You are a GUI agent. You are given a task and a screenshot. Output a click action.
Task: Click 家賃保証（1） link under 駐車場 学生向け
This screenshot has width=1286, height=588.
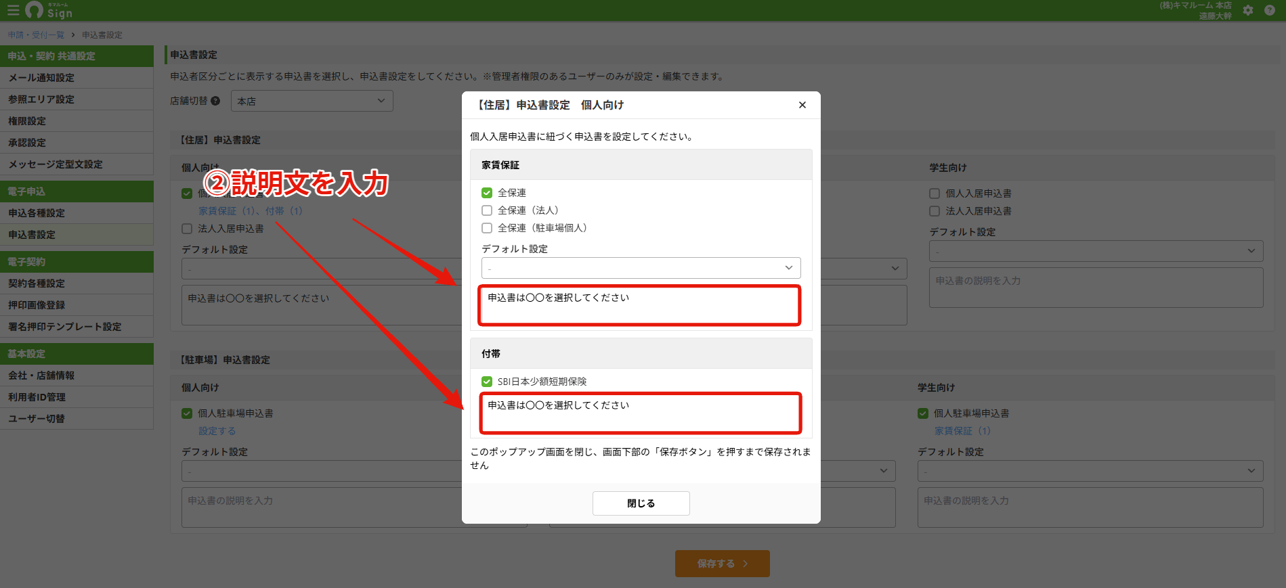(962, 431)
